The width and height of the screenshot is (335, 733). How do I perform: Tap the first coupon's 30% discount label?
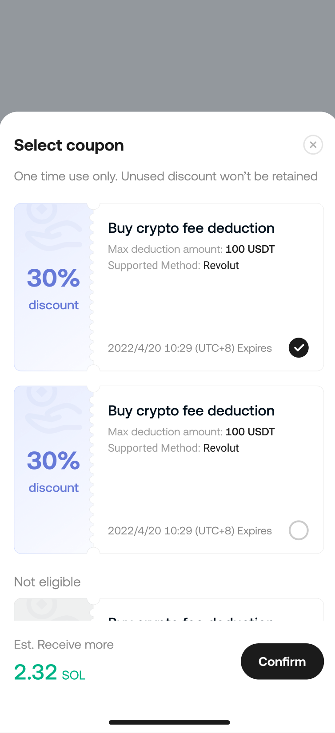click(54, 288)
